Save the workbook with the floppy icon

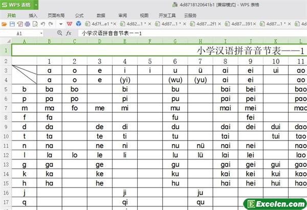pyautogui.click(x=12, y=24)
